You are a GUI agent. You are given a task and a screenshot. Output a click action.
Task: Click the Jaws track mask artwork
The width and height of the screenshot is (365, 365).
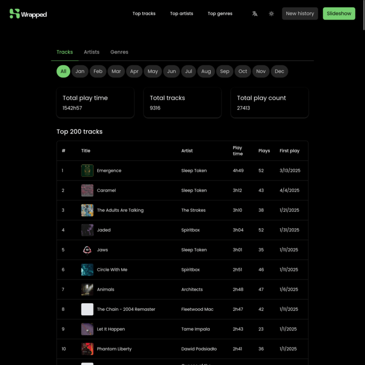click(87, 250)
